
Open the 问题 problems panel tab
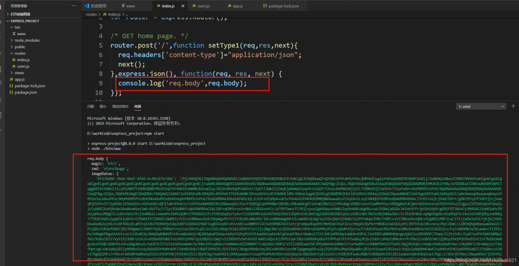[90, 106]
